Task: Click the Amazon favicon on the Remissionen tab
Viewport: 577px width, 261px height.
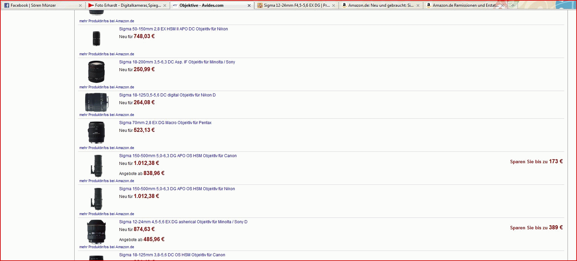Action: pos(428,5)
